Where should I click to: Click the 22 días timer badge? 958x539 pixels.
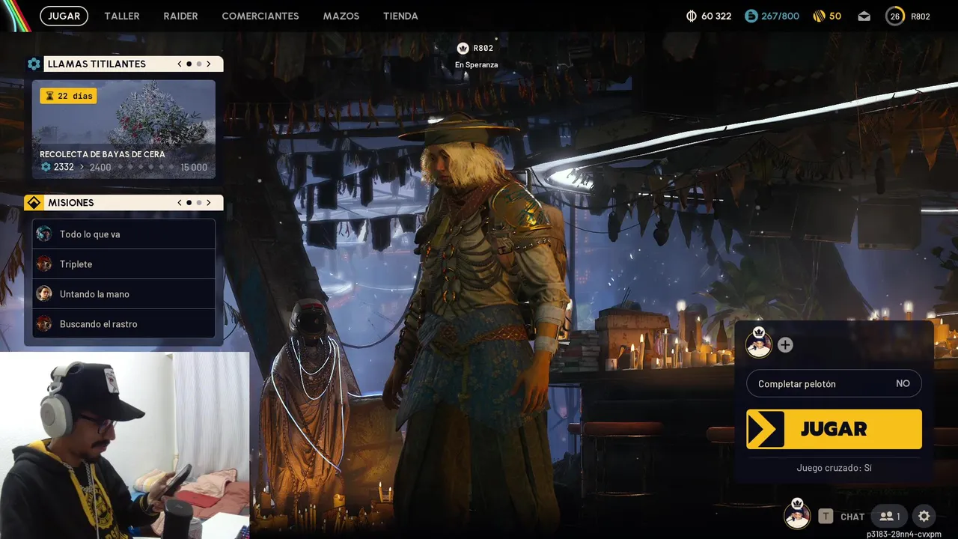coord(68,96)
